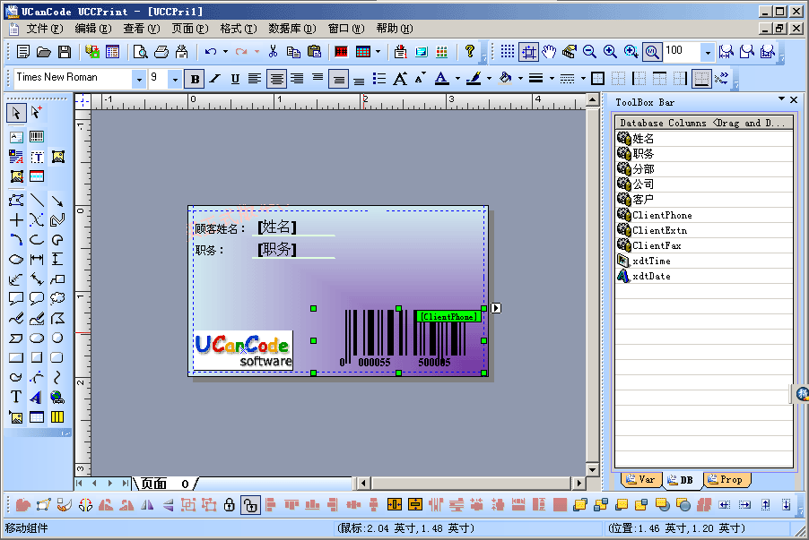This screenshot has height=540, width=809.
Task: Toggle Bold formatting button
Action: point(195,79)
